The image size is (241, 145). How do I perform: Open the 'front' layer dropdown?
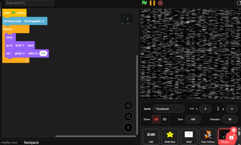[20, 46]
